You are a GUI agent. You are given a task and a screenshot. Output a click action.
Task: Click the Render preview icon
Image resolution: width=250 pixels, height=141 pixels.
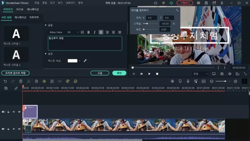click(172, 81)
